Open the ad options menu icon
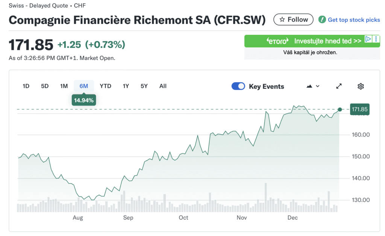The width and height of the screenshot is (385, 236). 376,39
